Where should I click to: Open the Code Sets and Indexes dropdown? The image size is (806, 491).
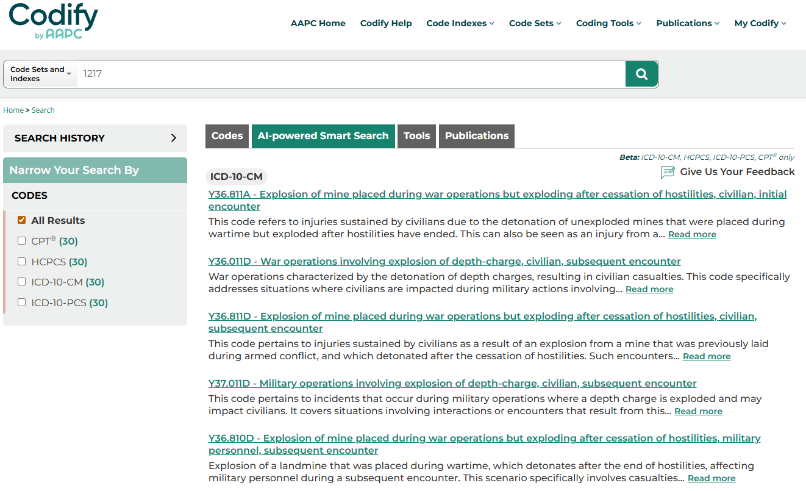click(41, 74)
